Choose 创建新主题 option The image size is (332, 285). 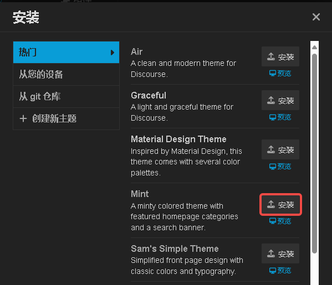coord(67,118)
